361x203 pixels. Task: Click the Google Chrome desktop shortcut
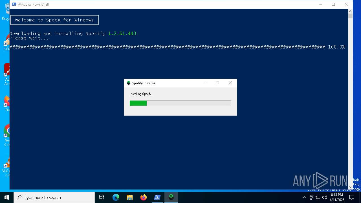[7, 135]
